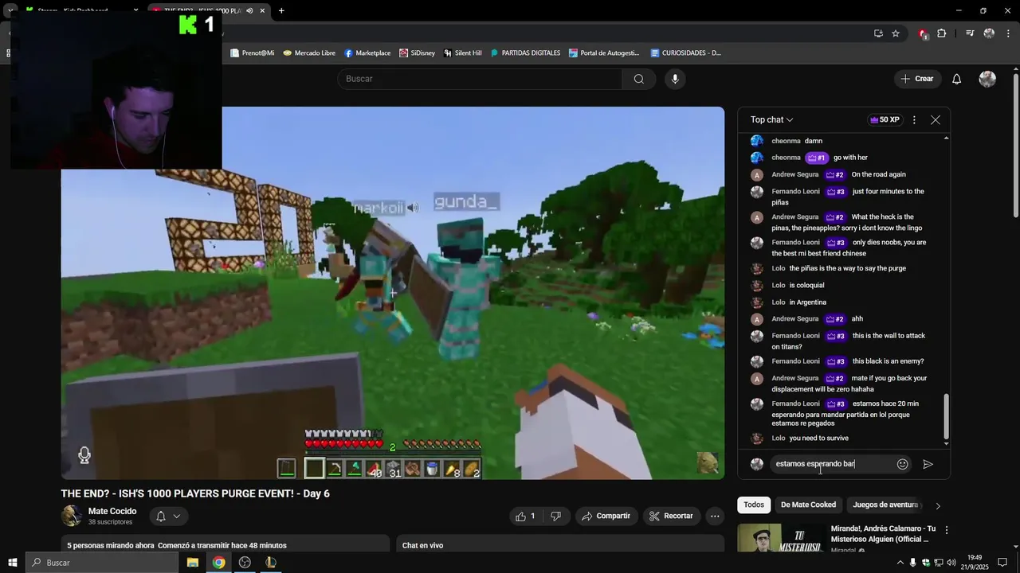Image resolution: width=1020 pixels, height=573 pixels.
Task: Open Mate Cocido channel name link
Action: coord(112,511)
